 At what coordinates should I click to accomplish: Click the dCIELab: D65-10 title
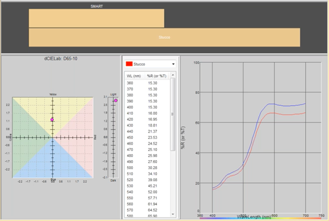[61, 59]
